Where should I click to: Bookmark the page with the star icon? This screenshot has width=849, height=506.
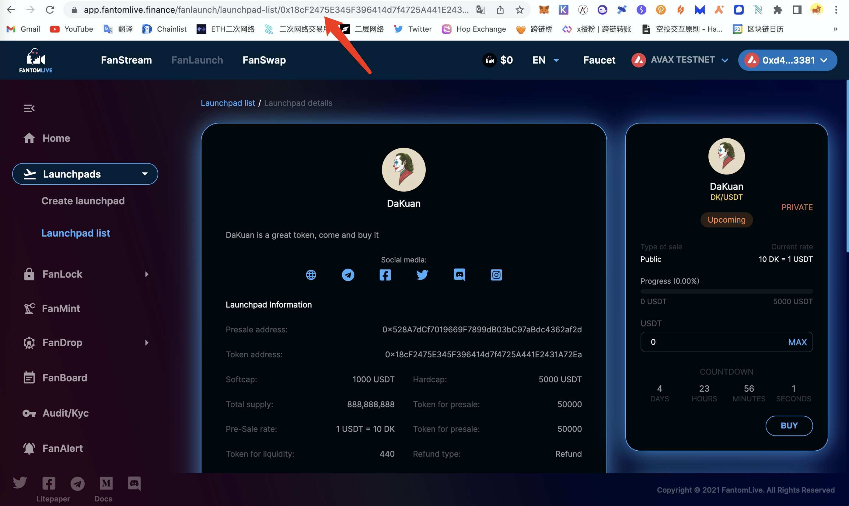519,10
